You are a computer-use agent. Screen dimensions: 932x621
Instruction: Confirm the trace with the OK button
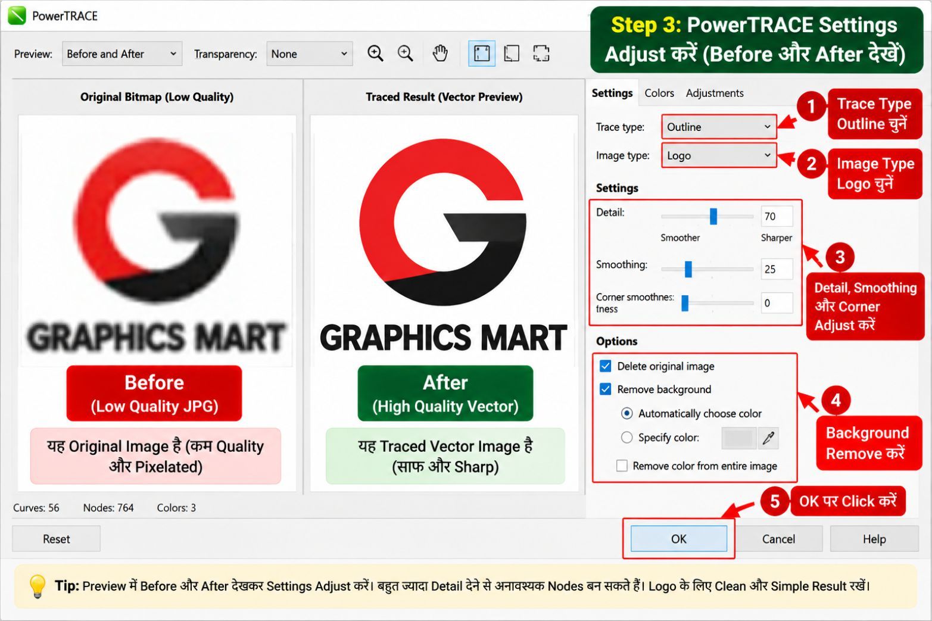coord(679,539)
